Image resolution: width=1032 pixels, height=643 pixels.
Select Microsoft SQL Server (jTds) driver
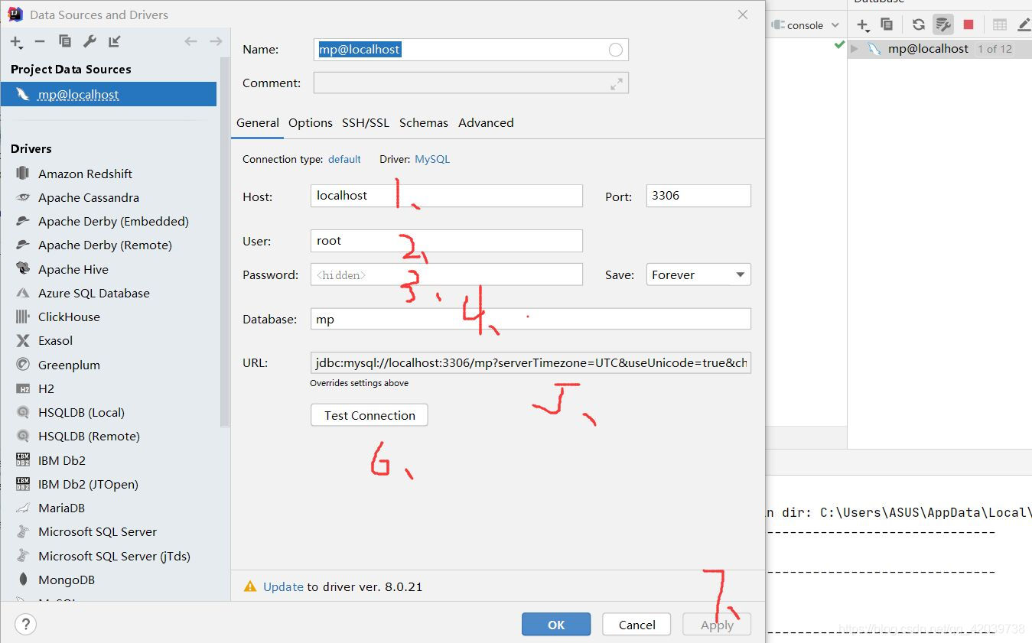coord(114,556)
